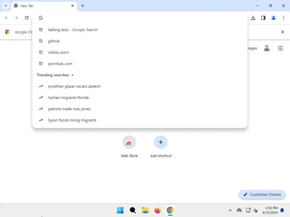Open the muted volume tray icon

pyautogui.click(x=255, y=210)
